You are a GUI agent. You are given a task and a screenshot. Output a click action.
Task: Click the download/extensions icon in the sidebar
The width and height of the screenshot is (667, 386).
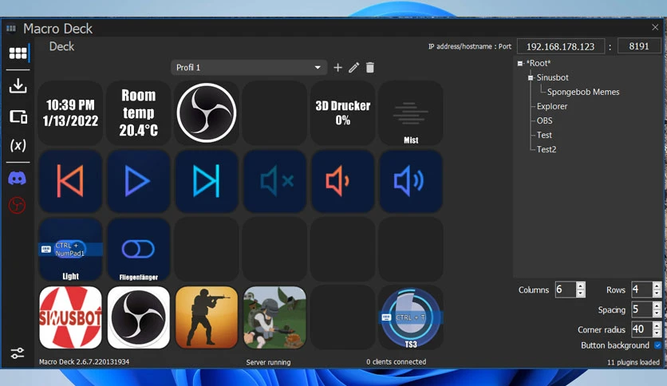[x=18, y=85]
